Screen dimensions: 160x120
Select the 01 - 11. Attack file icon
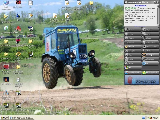(67, 17)
